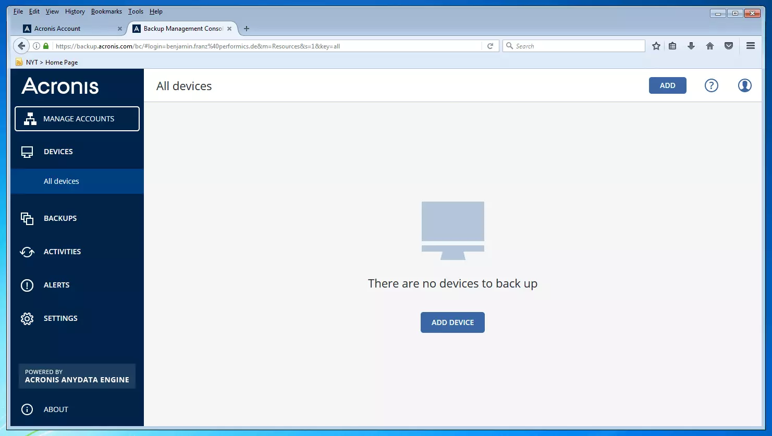The image size is (772, 436).
Task: Go to browser home icon
Action: point(710,46)
